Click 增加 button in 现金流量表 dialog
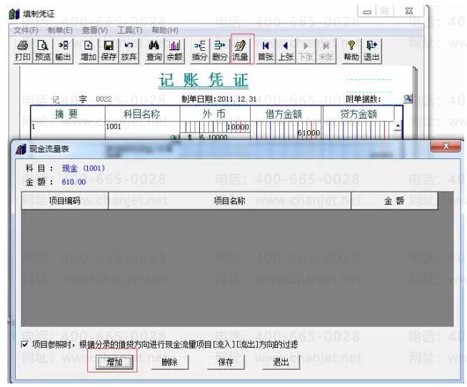 [x=114, y=362]
